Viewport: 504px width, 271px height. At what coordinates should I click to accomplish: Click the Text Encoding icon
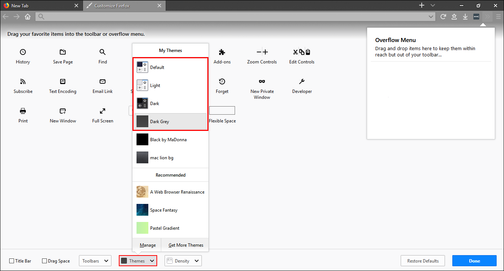(x=63, y=81)
